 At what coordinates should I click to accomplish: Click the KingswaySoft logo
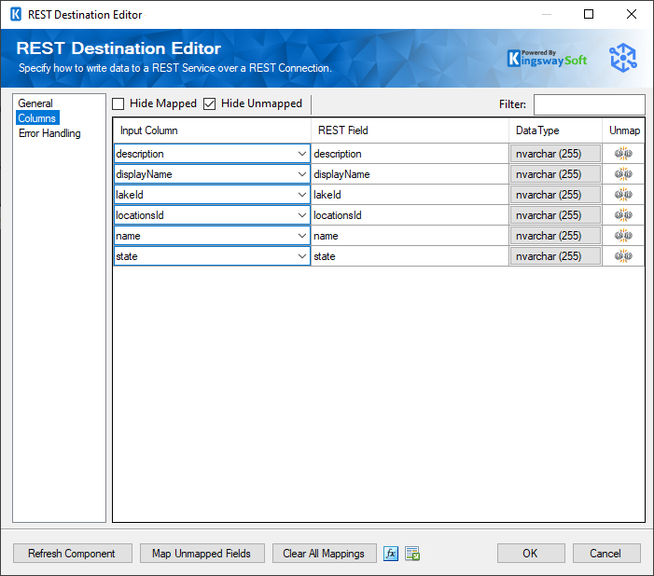[x=547, y=59]
